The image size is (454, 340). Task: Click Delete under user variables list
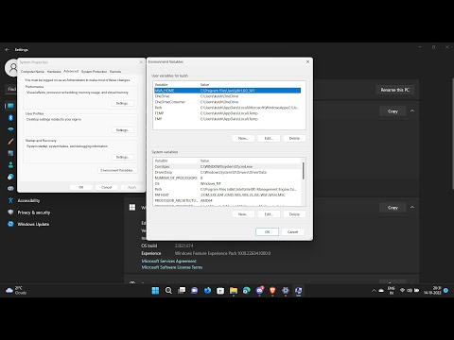coord(294,138)
